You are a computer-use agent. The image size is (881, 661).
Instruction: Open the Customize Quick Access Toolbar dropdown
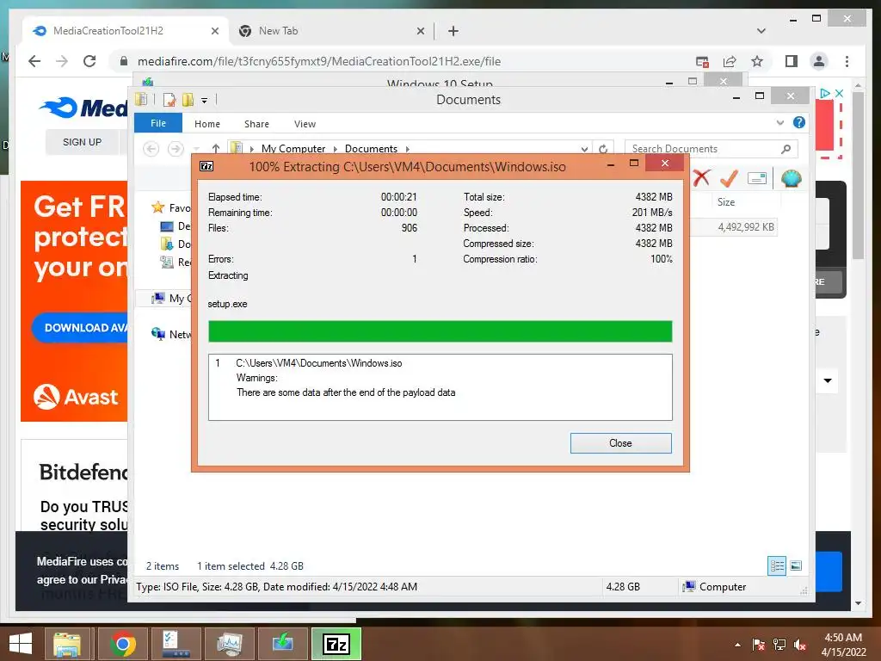(204, 101)
